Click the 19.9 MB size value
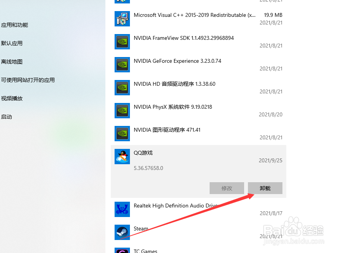The image size is (343, 253). click(x=273, y=15)
